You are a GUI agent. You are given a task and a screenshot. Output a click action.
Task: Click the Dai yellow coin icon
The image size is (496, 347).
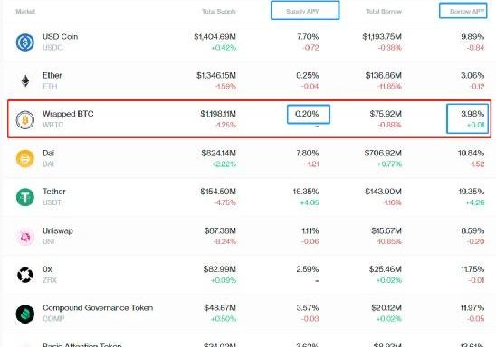[x=25, y=158]
